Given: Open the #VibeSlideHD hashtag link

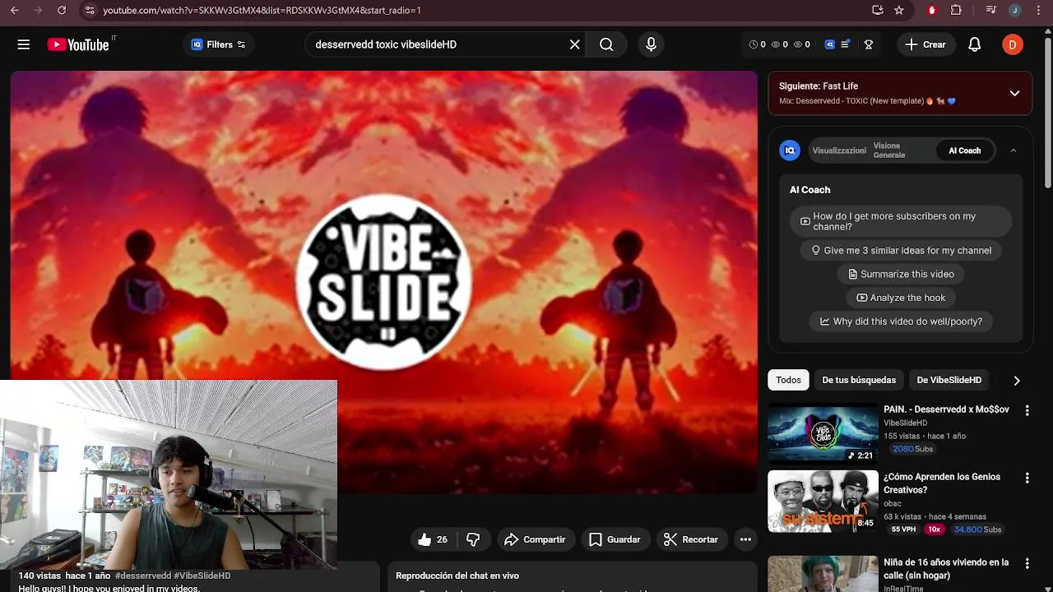Looking at the screenshot, I should [x=202, y=576].
